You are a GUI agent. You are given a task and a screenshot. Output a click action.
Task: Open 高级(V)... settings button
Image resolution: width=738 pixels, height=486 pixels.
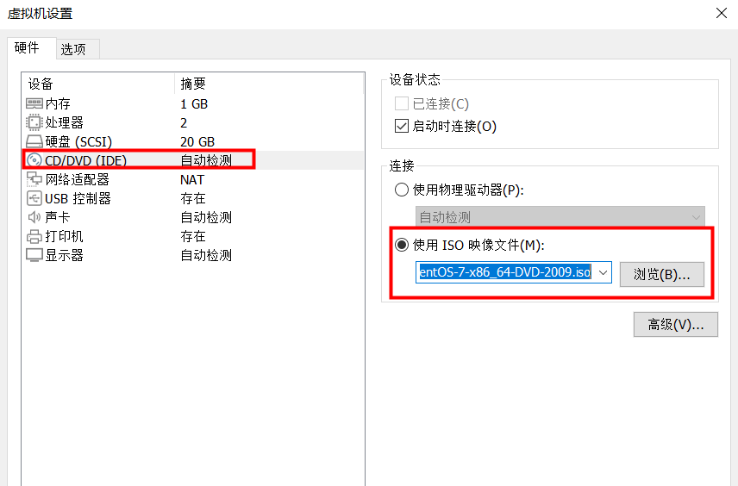coord(675,325)
